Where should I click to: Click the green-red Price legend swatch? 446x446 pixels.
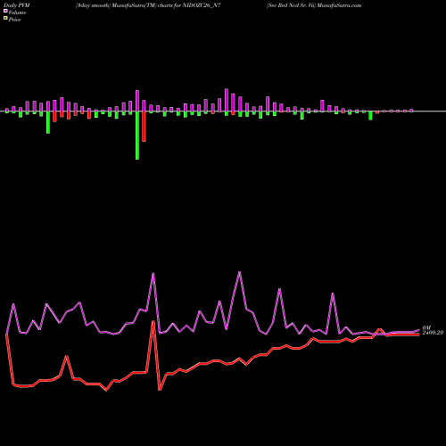[5, 19]
